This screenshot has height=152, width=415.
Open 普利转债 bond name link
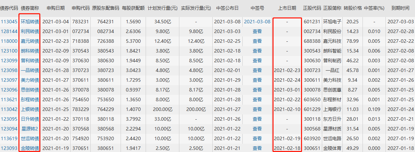pos(30,61)
